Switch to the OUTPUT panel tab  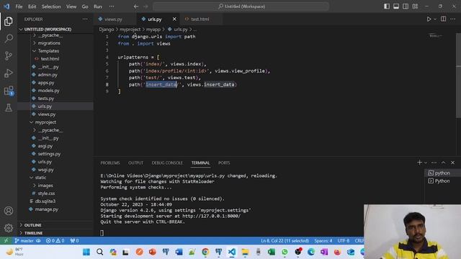coord(135,163)
